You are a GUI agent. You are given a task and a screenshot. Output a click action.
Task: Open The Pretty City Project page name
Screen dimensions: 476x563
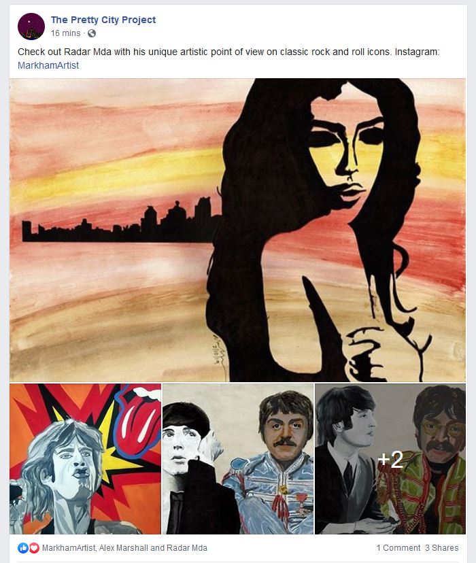[103, 20]
